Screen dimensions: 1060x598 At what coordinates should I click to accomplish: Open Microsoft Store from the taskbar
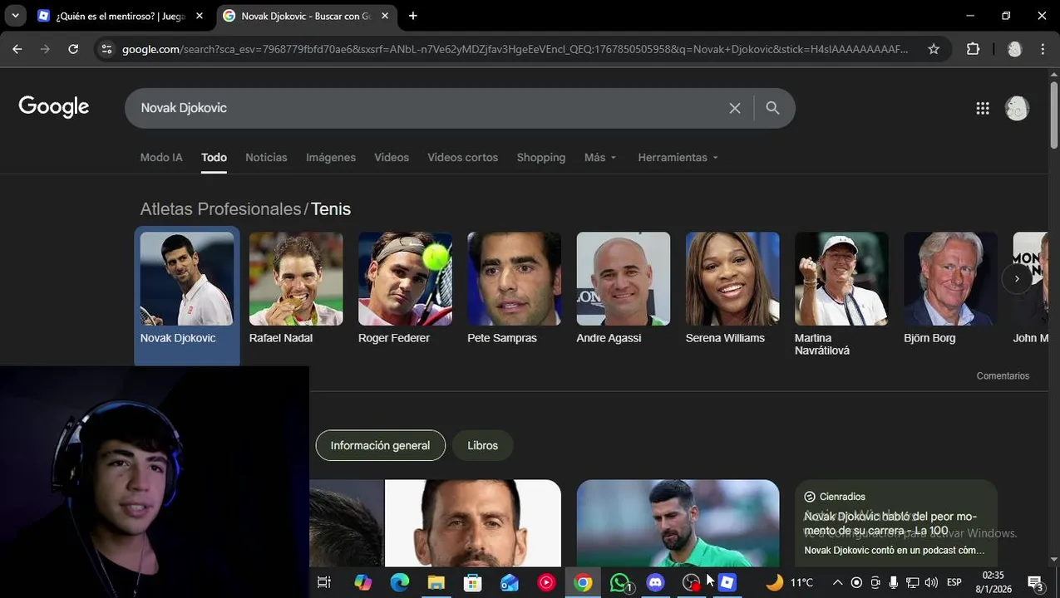[473, 582]
